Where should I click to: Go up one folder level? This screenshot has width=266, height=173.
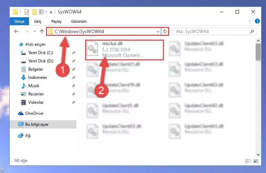tap(42, 31)
